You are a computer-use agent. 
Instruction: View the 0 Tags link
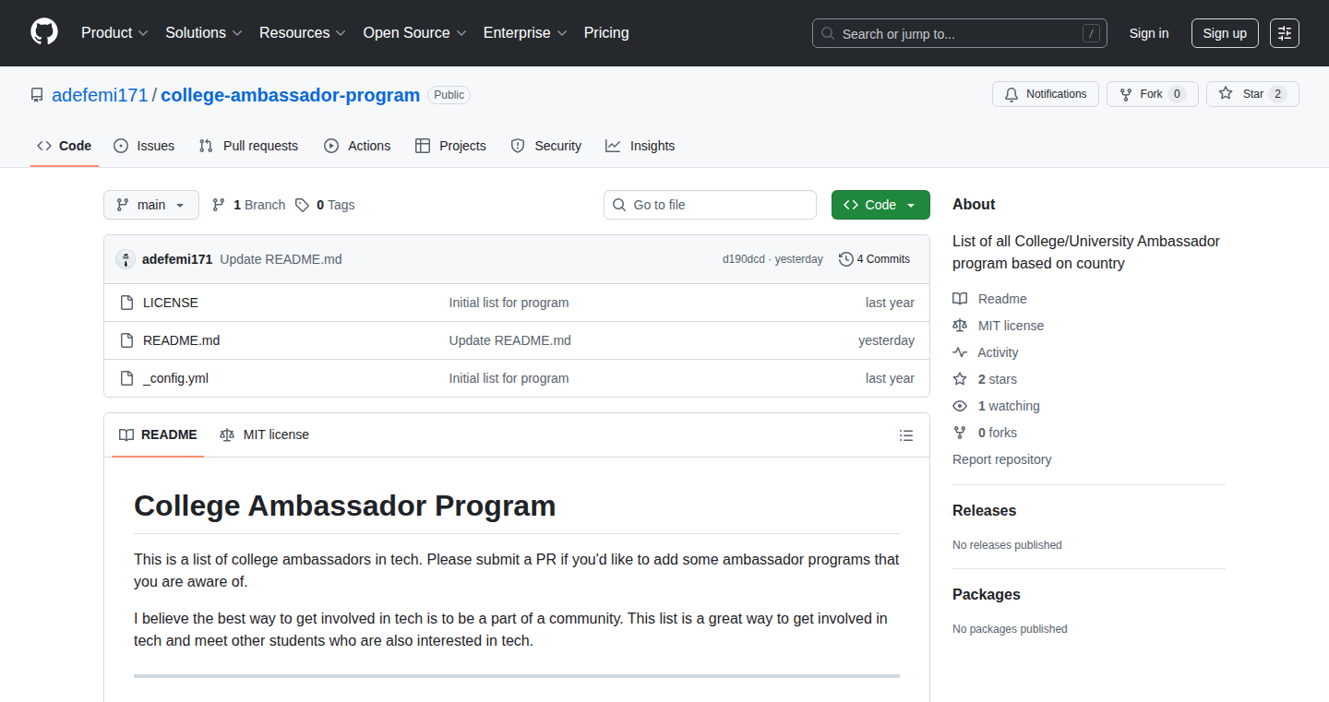(x=325, y=205)
